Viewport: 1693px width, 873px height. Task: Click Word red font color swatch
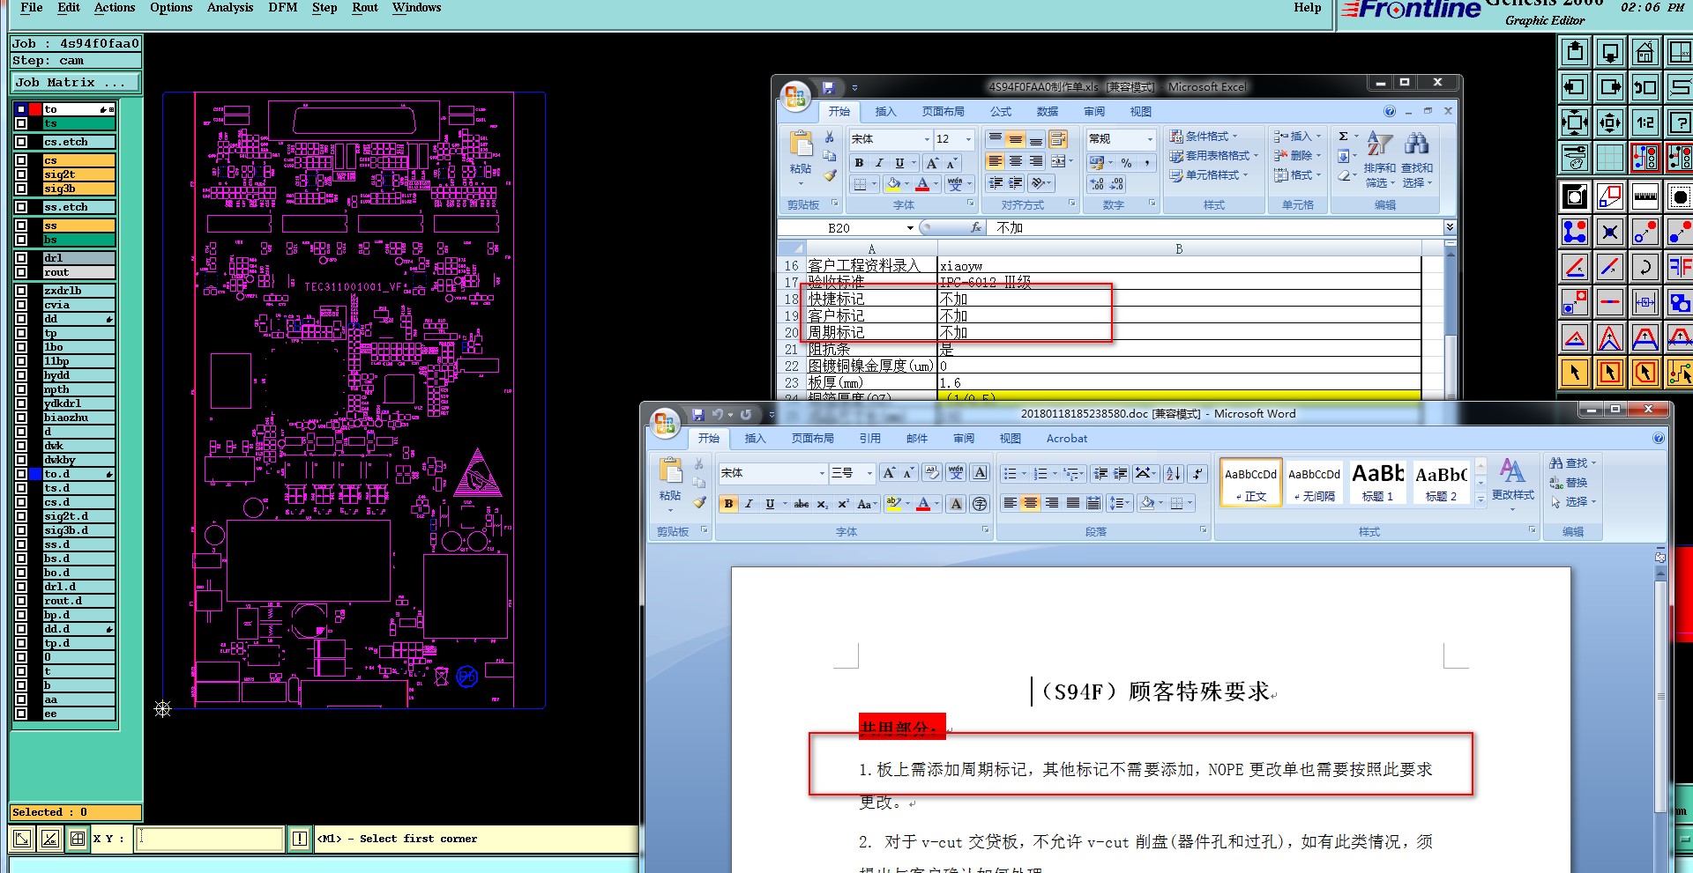tap(923, 504)
